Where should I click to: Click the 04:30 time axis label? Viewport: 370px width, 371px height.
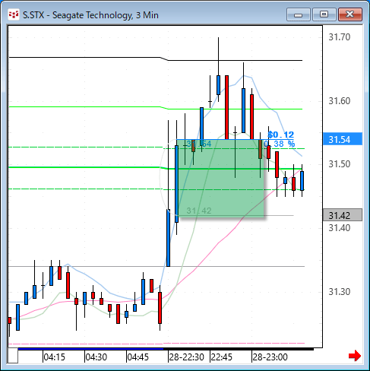96,357
